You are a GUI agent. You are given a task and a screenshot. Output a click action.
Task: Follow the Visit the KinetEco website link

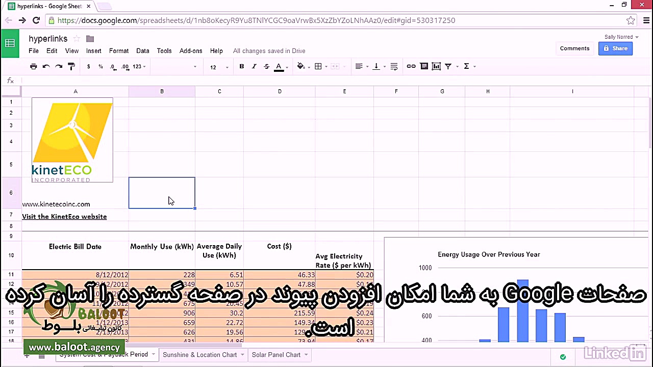point(64,216)
